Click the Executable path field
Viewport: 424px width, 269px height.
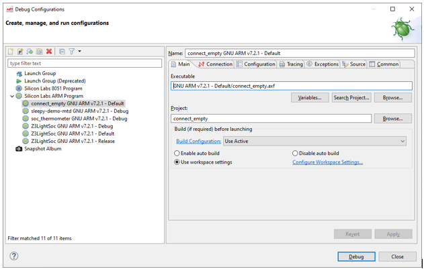292,86
